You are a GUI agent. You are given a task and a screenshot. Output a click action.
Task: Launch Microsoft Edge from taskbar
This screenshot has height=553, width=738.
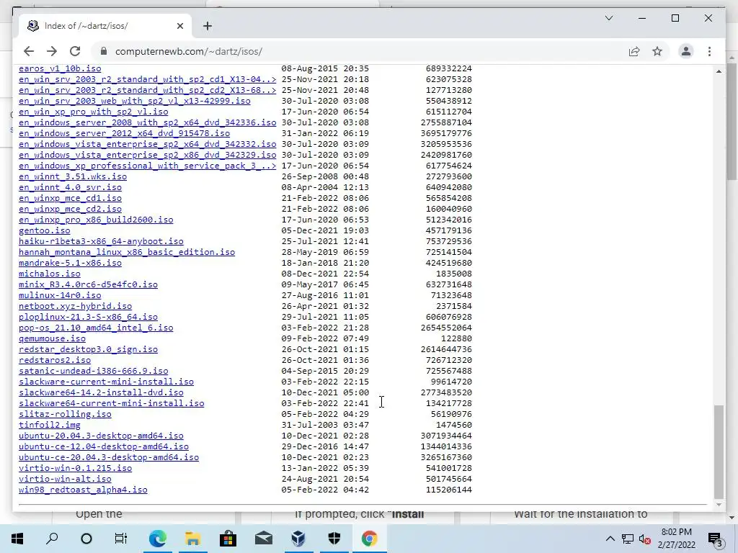[157, 539]
